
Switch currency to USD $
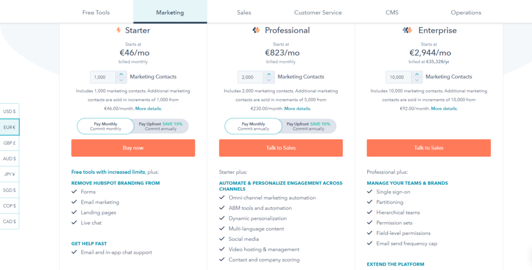coord(9,111)
